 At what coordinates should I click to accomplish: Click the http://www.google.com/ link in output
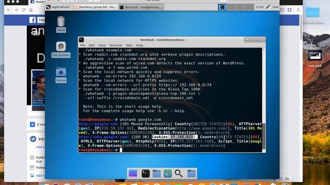104,137
